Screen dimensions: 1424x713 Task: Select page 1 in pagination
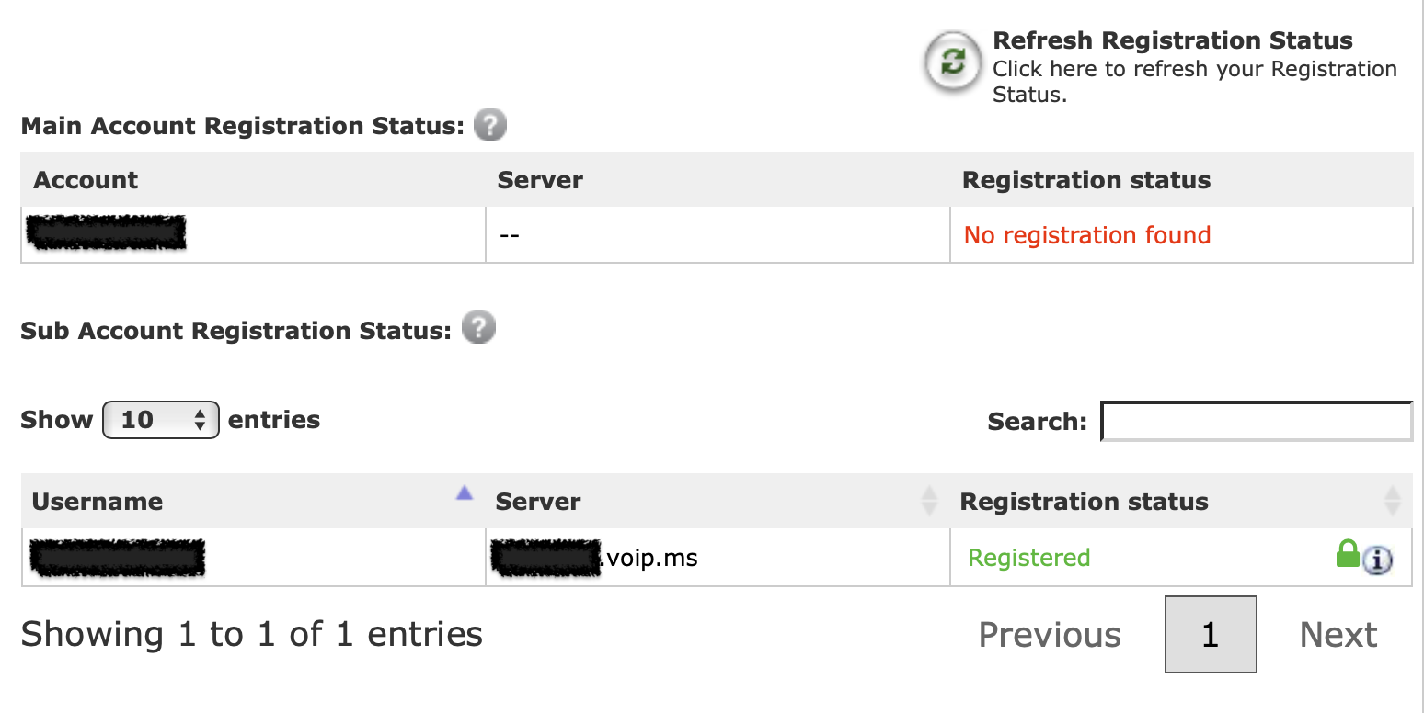click(1210, 634)
